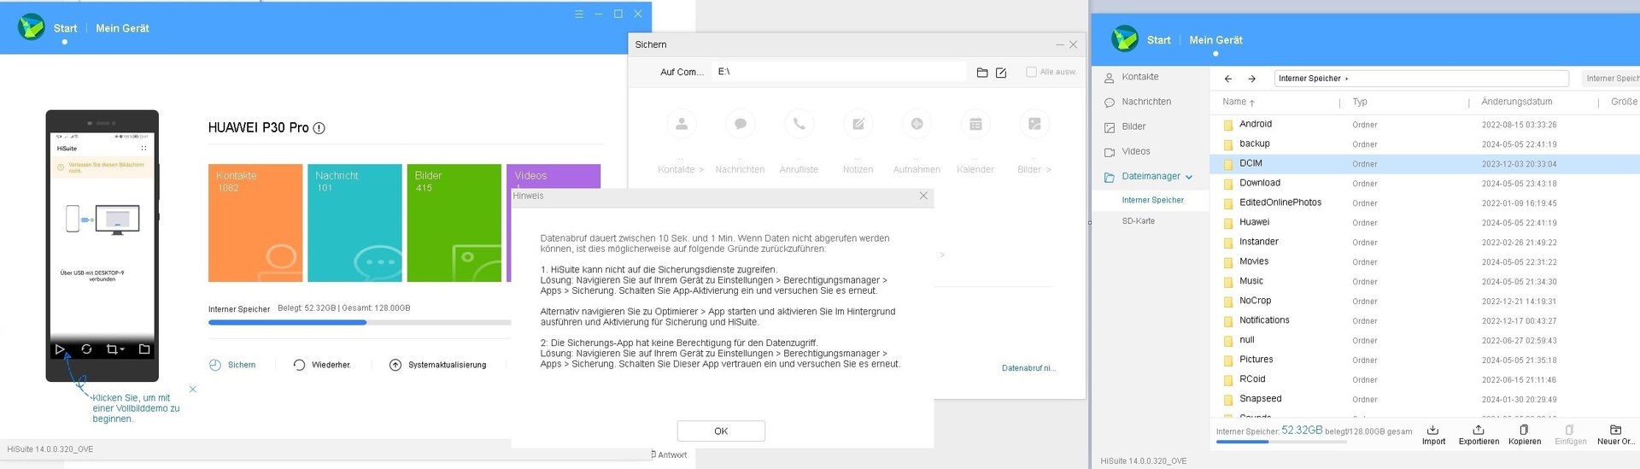This screenshot has width=1640, height=469.
Task: Sort by the Änderungsdatum column header
Action: pos(1517,102)
